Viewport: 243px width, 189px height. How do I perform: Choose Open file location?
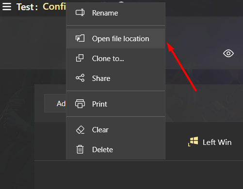(x=116, y=39)
